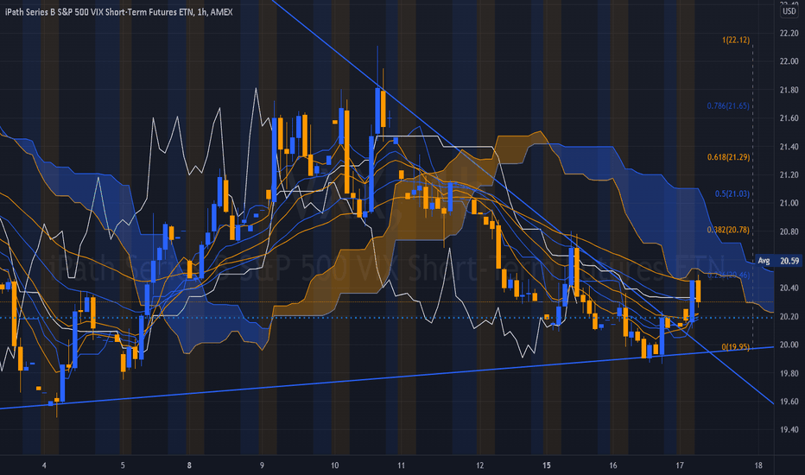
Task: Click Fibonacci level 0(19.95) label
Action: click(x=735, y=347)
